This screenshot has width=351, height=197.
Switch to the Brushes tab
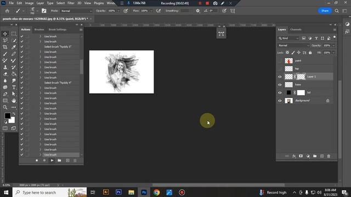39,30
